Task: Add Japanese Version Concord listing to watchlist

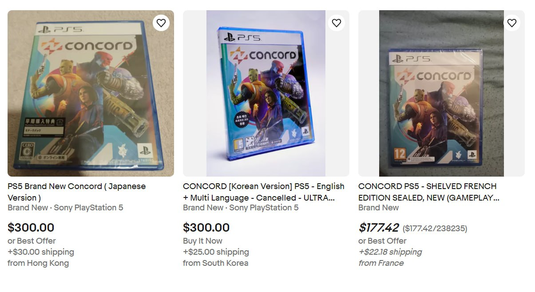Action: [x=161, y=23]
